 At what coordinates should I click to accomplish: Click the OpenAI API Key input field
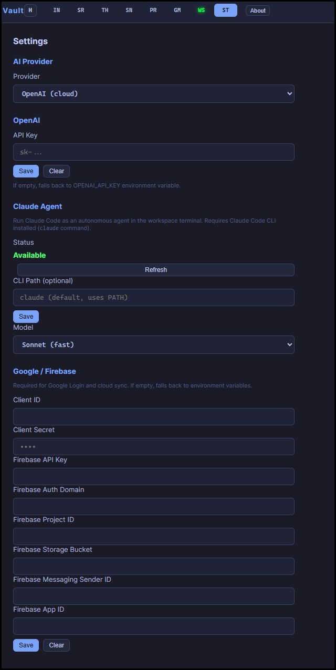coord(153,152)
